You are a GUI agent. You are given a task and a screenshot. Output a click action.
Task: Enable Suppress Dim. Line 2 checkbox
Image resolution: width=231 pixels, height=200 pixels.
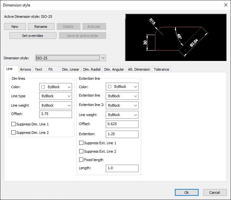pyautogui.click(x=14, y=132)
